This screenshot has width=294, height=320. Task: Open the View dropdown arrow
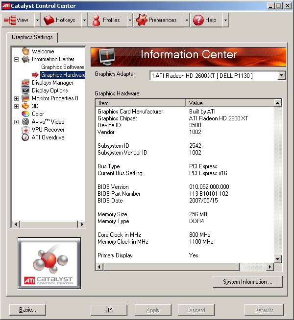pos(37,20)
